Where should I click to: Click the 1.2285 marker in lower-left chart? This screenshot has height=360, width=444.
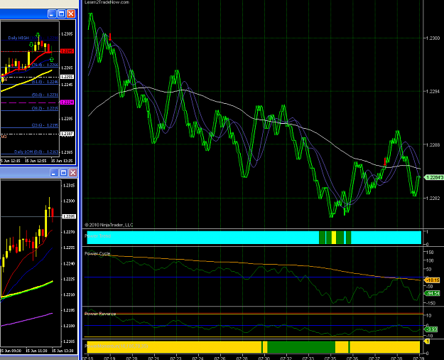(69, 216)
